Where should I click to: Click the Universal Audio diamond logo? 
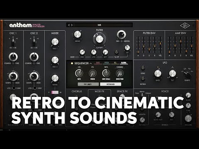(x=185, y=26)
